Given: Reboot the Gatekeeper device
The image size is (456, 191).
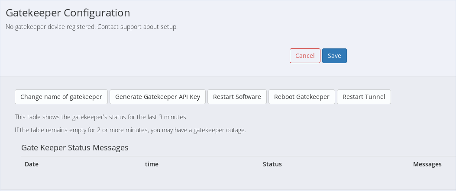Looking at the screenshot, I should point(302,97).
